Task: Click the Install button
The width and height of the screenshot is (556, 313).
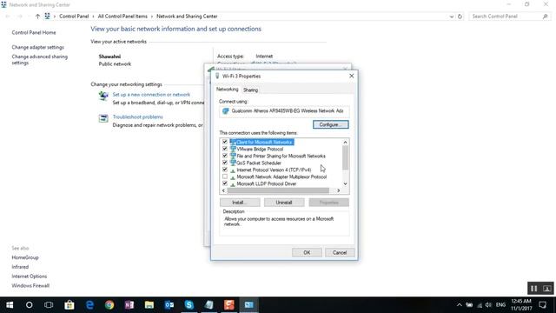Action: tap(240, 203)
